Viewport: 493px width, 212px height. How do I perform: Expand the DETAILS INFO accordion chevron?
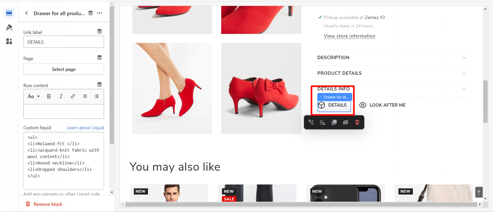464,89
